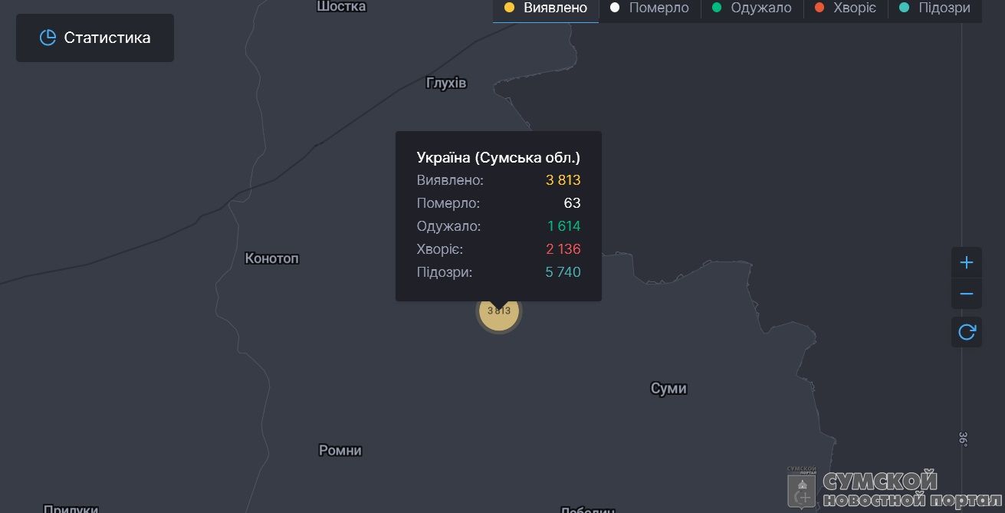Screen dimensions: 1005x513
Task: Click the teal dot beside Підозри
Action: pos(905,8)
